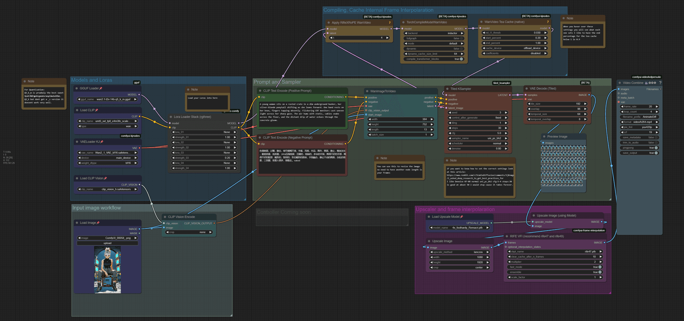Open the backend inductor dropdown
This screenshot has width=684, height=321.
[x=434, y=33]
